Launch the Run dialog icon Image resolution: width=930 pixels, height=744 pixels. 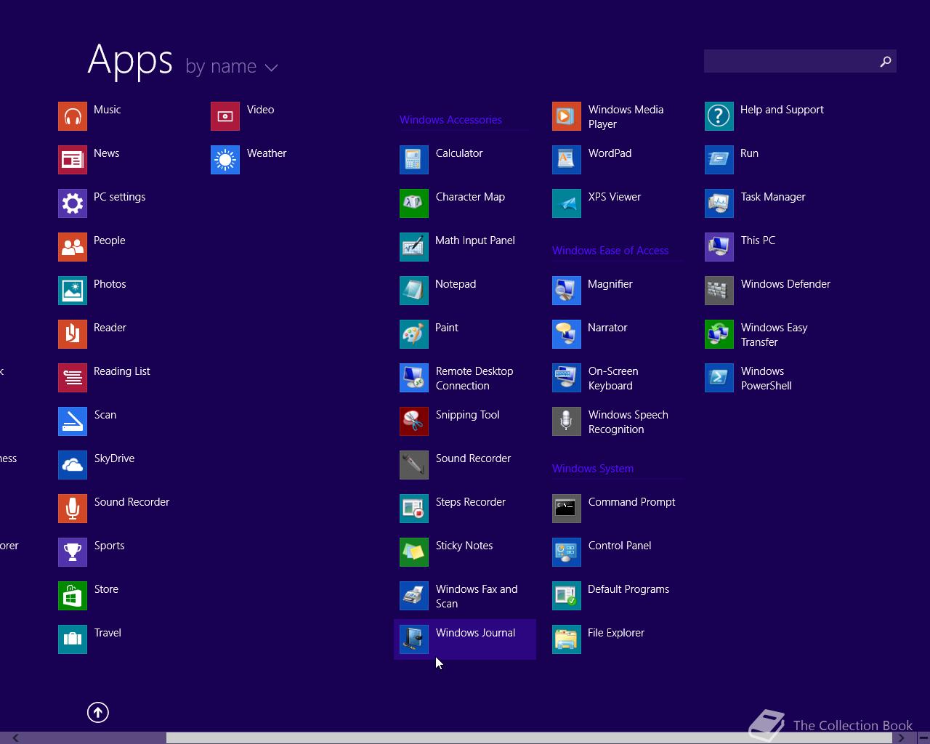point(719,160)
